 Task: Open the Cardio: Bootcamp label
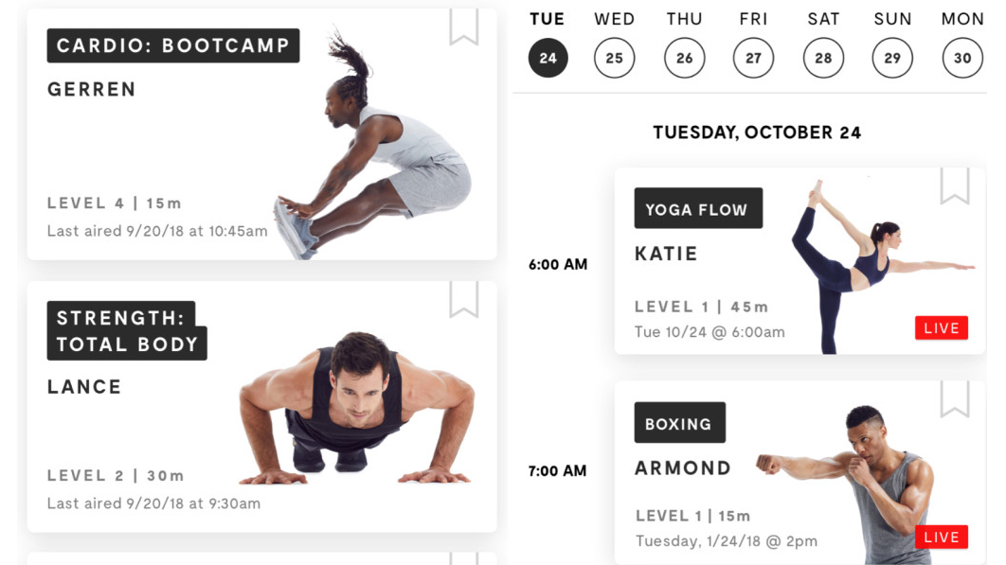[173, 45]
